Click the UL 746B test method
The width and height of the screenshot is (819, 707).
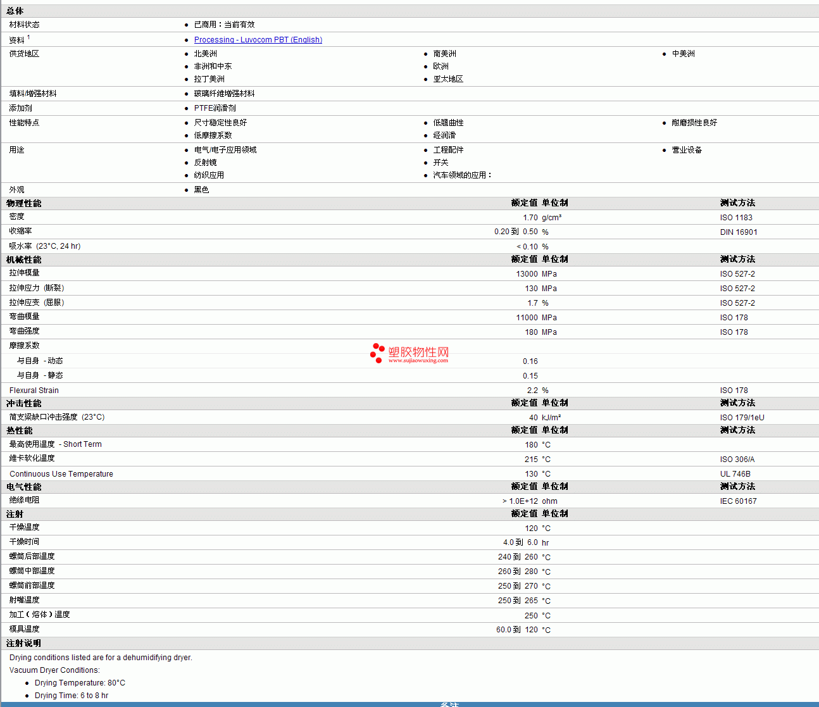[735, 474]
